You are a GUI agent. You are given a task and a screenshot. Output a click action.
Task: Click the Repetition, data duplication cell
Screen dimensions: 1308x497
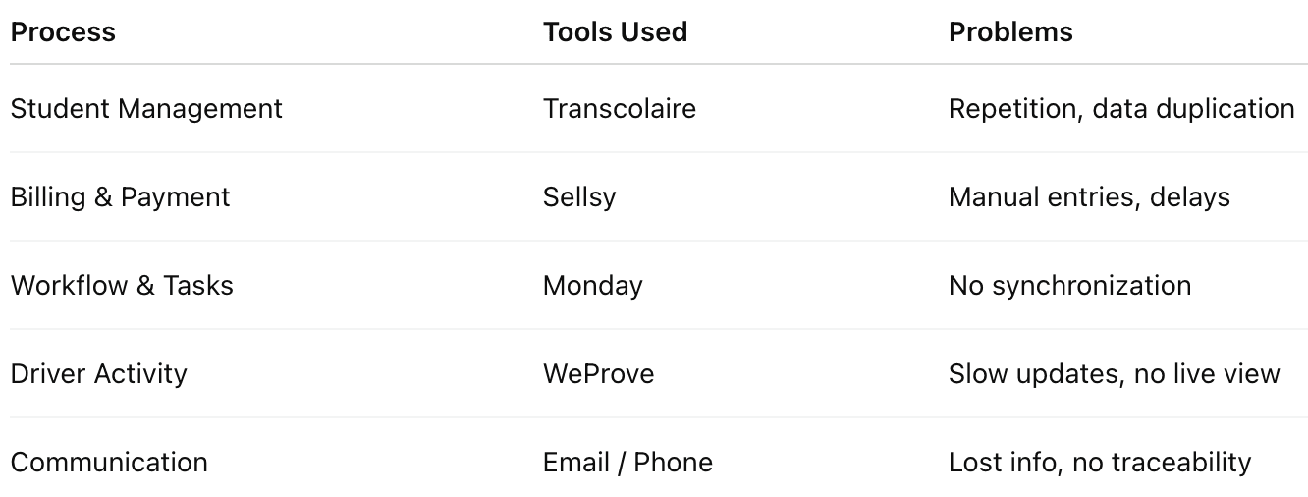tap(1121, 108)
